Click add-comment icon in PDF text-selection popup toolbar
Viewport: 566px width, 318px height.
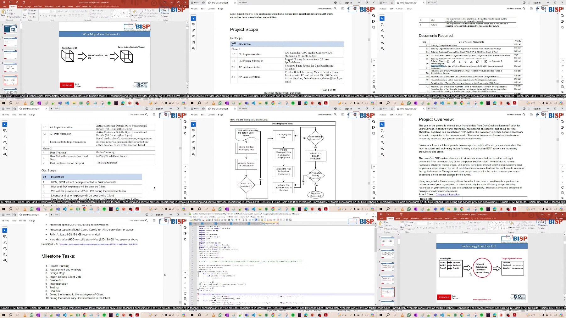coord(448,62)
